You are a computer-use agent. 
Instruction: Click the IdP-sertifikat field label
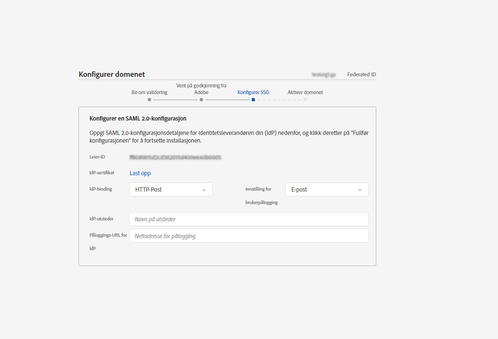coord(102,173)
